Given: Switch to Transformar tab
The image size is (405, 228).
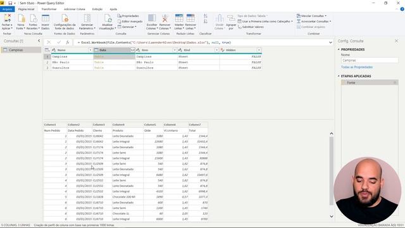Looking at the screenshot, I should pyautogui.click(x=49, y=9).
